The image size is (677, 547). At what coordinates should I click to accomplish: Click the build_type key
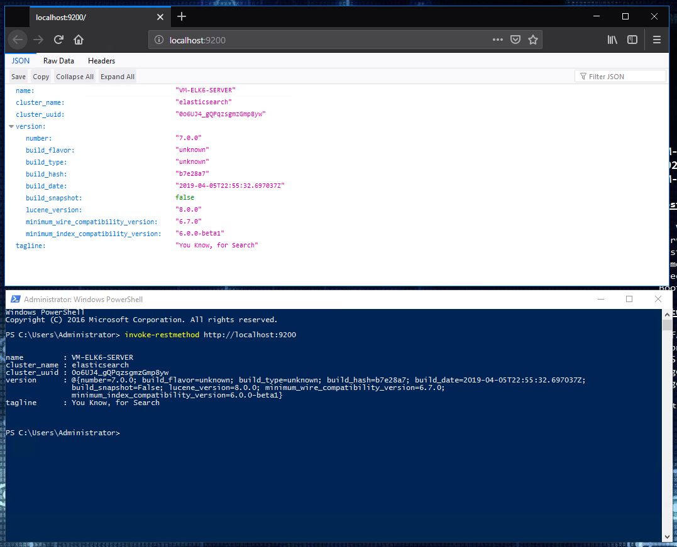tap(46, 162)
